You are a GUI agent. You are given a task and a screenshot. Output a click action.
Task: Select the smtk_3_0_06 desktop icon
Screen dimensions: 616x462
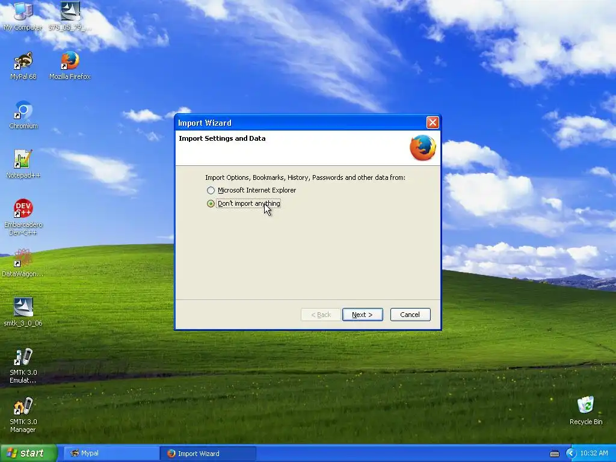coord(23,313)
